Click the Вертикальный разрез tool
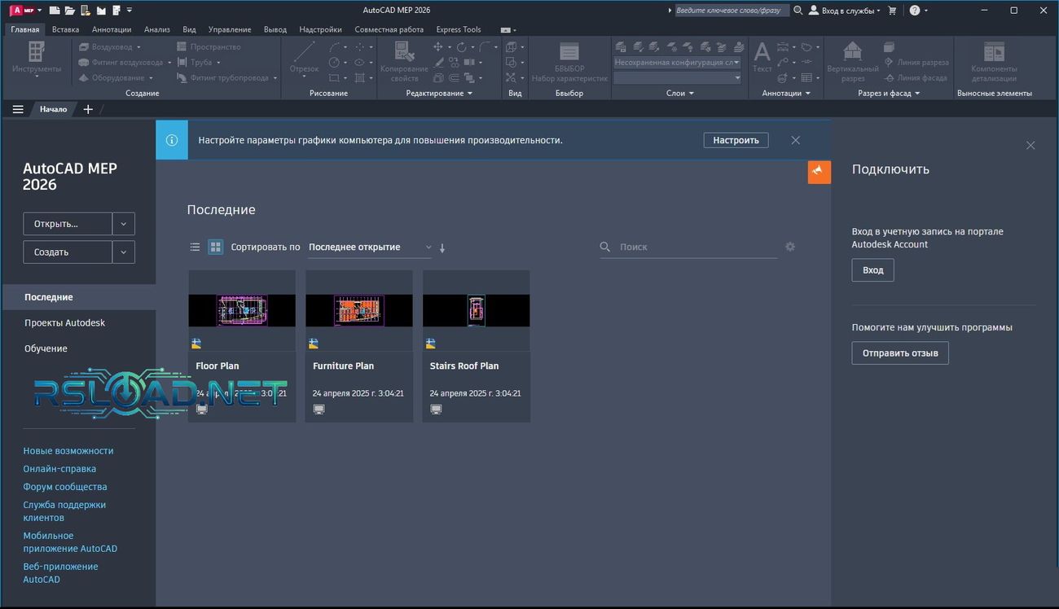This screenshot has width=1059, height=609. [x=852, y=57]
